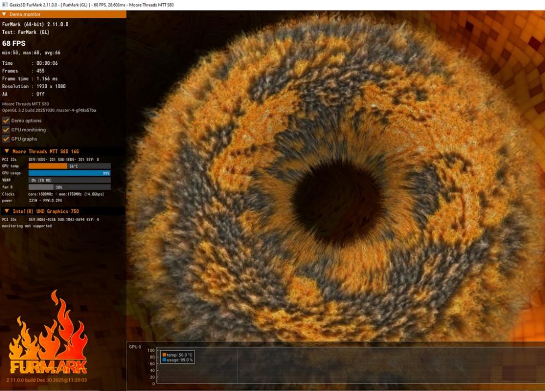Click the OpenGL 3.2 build text
The image size is (545, 391).
click(49, 110)
